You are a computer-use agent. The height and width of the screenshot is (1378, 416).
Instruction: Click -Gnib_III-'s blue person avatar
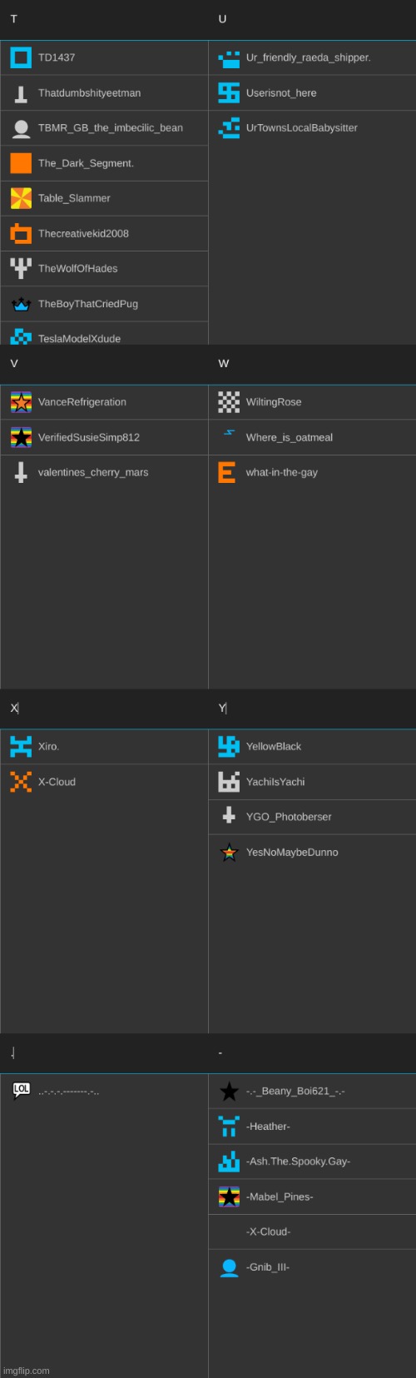click(229, 1267)
